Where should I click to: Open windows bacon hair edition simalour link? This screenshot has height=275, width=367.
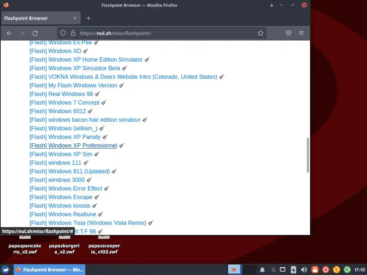(x=85, y=120)
